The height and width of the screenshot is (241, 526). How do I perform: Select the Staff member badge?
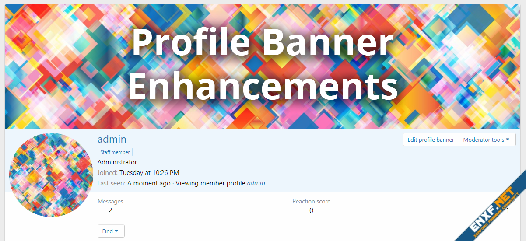tap(115, 152)
